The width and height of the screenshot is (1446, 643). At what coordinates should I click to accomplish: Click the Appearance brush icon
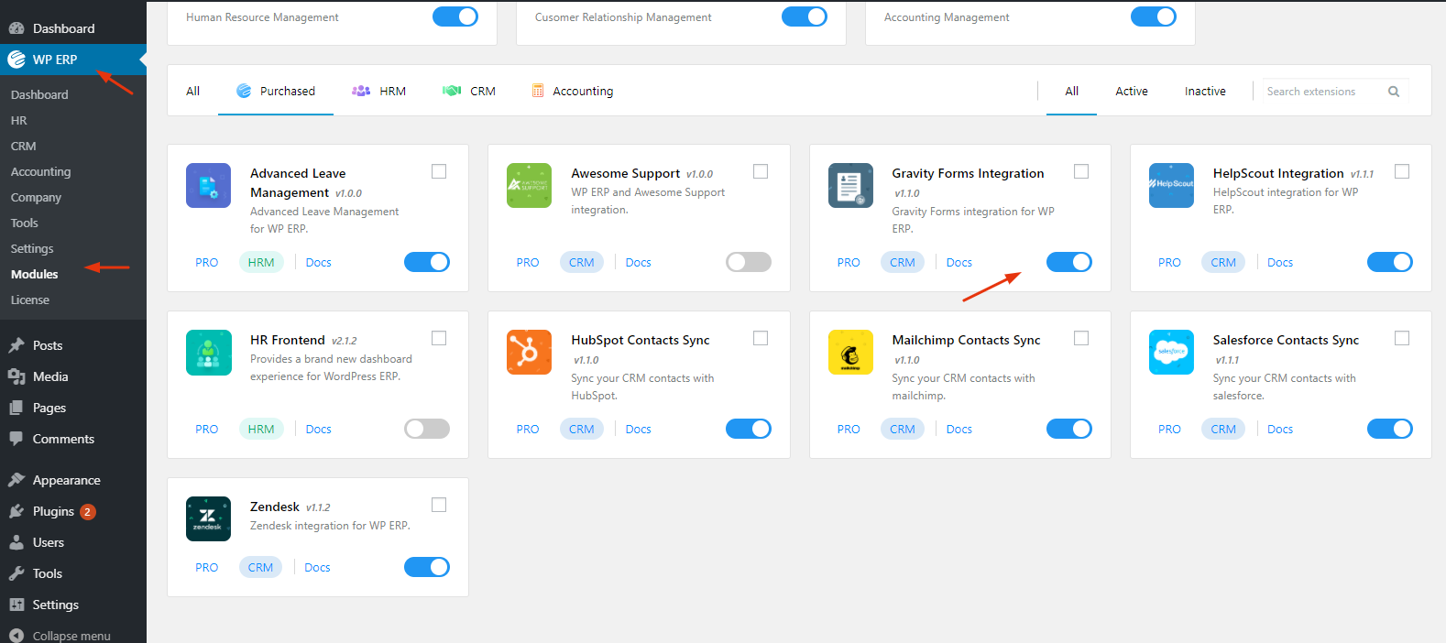[x=16, y=480]
